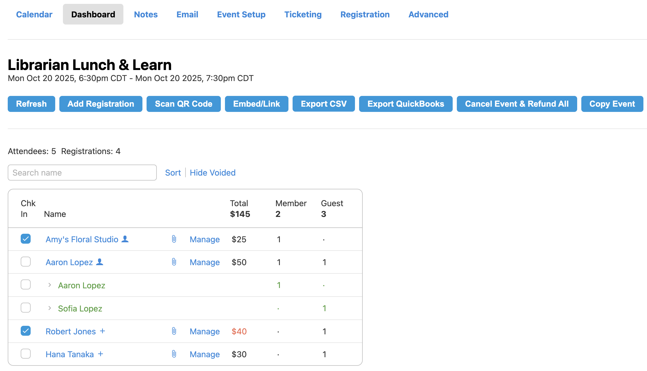Screen dimensions: 647x371
Task: Open the Sort options
Action: click(x=173, y=173)
